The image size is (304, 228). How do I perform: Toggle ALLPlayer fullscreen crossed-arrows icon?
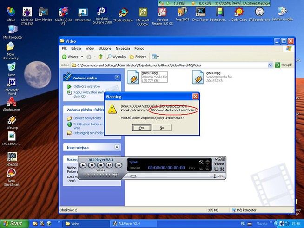(x=222, y=169)
